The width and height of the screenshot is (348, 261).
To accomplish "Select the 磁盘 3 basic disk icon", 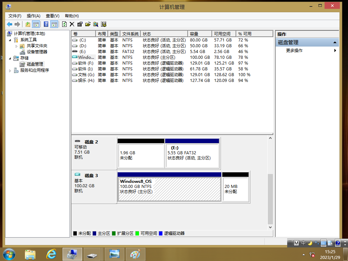I will 77,174.
